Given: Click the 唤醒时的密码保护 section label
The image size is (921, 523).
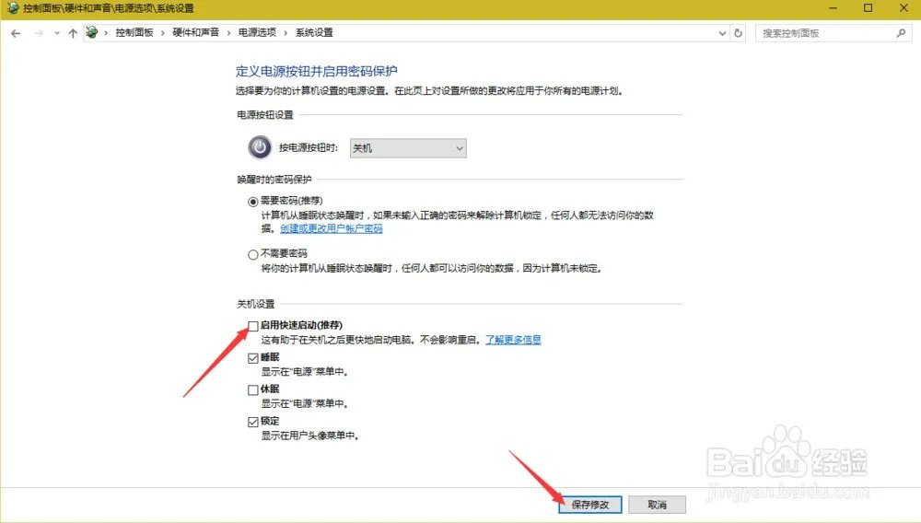Looking at the screenshot, I should 274,180.
